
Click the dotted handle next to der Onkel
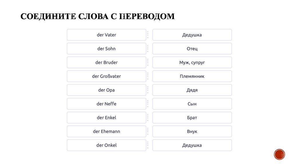148,145
